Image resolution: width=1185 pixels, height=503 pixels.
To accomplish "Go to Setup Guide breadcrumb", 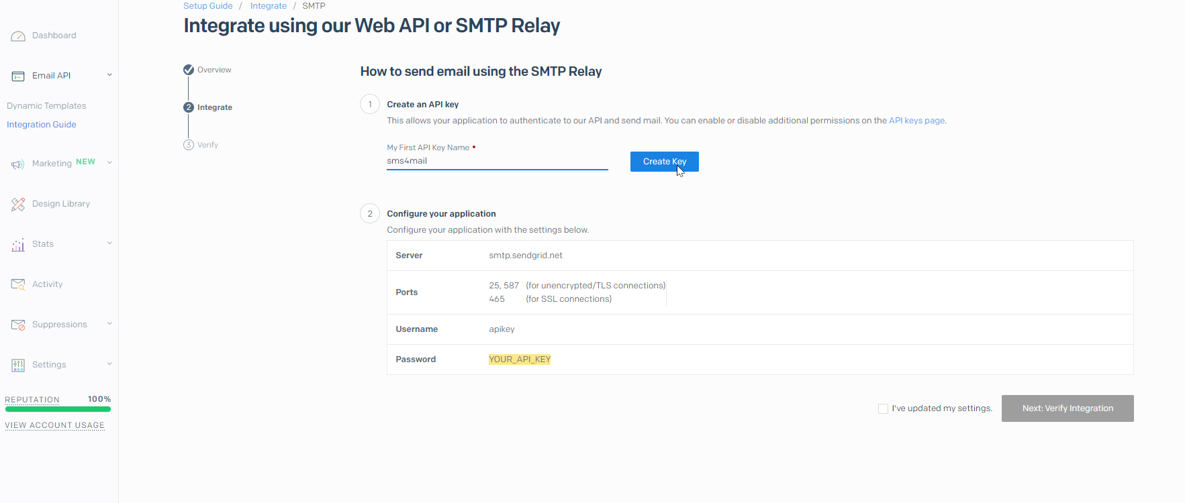I will click(x=207, y=6).
